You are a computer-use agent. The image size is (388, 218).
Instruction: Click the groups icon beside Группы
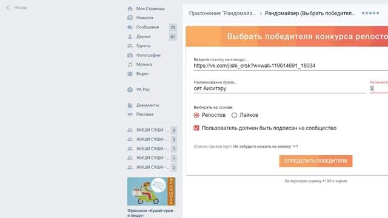130,46
